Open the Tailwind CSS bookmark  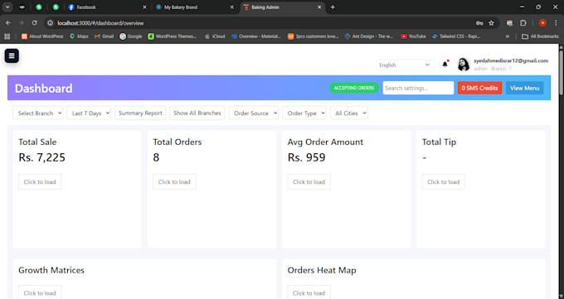pos(456,36)
